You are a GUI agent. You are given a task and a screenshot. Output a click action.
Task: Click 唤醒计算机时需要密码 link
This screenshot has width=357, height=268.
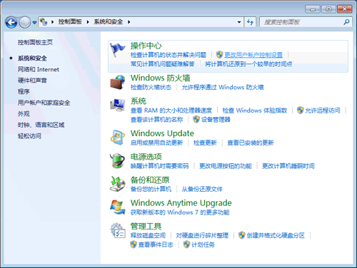point(159,166)
